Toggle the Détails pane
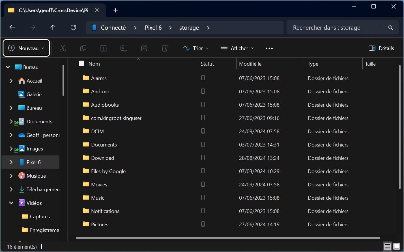Viewport: 404px width, 252px height. (x=381, y=48)
